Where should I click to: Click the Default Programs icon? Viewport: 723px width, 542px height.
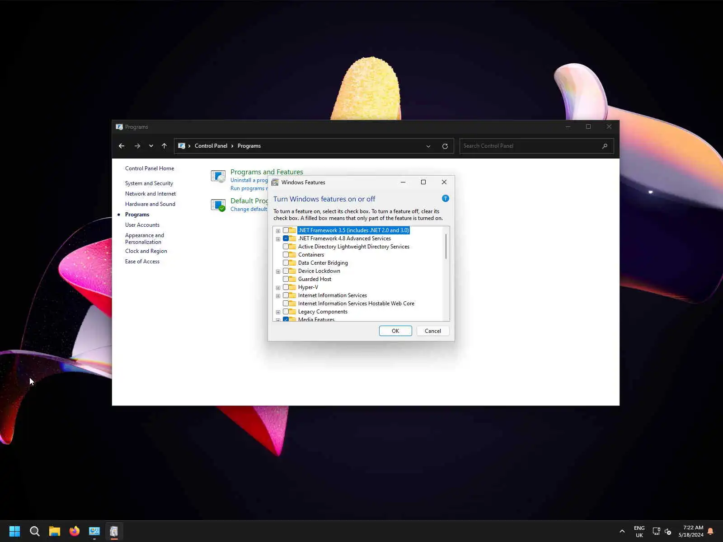pyautogui.click(x=218, y=205)
